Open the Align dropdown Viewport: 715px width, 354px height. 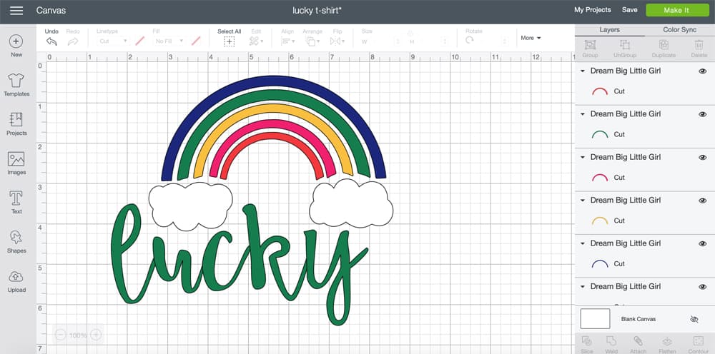point(287,41)
